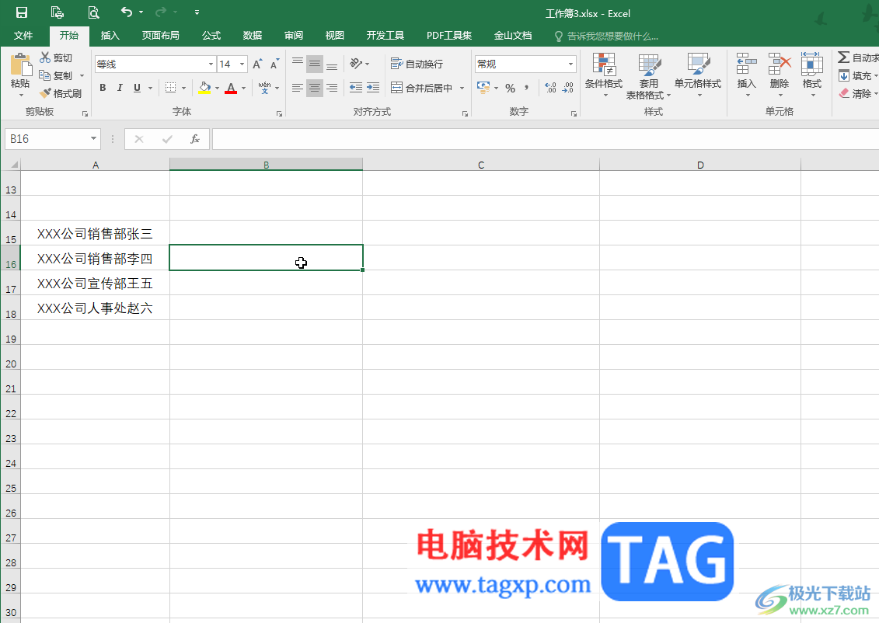The height and width of the screenshot is (623, 879).
Task: Open Format as Table (套用表格格式)
Action: pyautogui.click(x=649, y=76)
